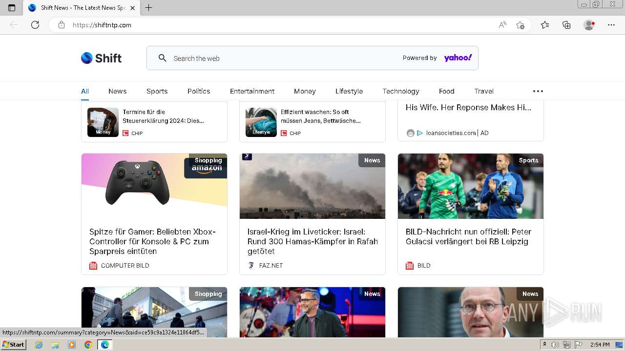This screenshot has width=625, height=351.
Task: Open a new browser tab
Action: [149, 8]
